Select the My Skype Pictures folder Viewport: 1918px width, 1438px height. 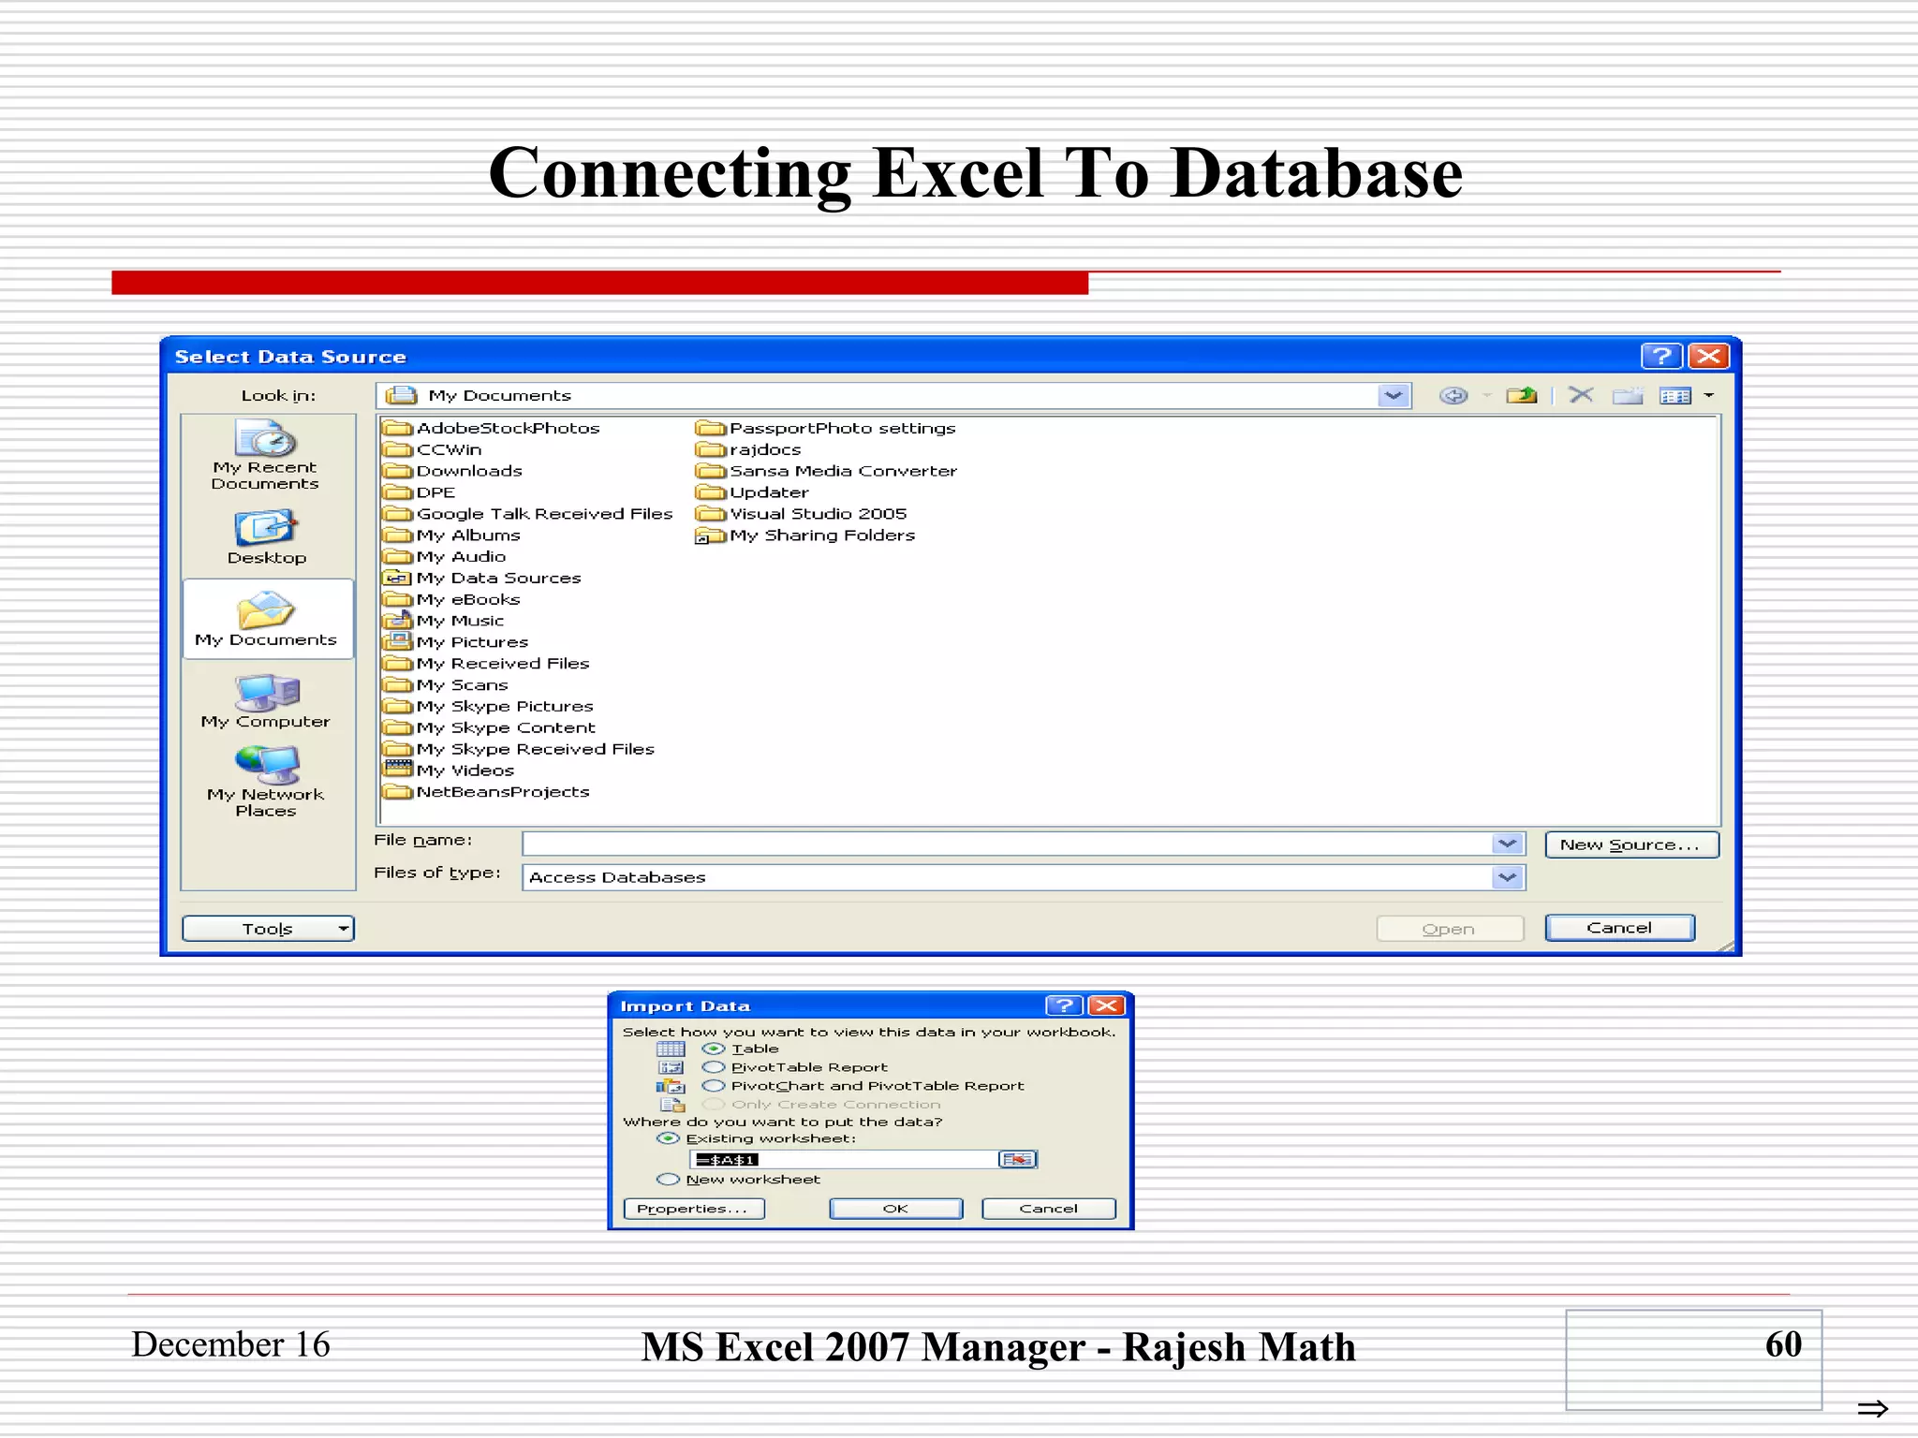tap(489, 707)
